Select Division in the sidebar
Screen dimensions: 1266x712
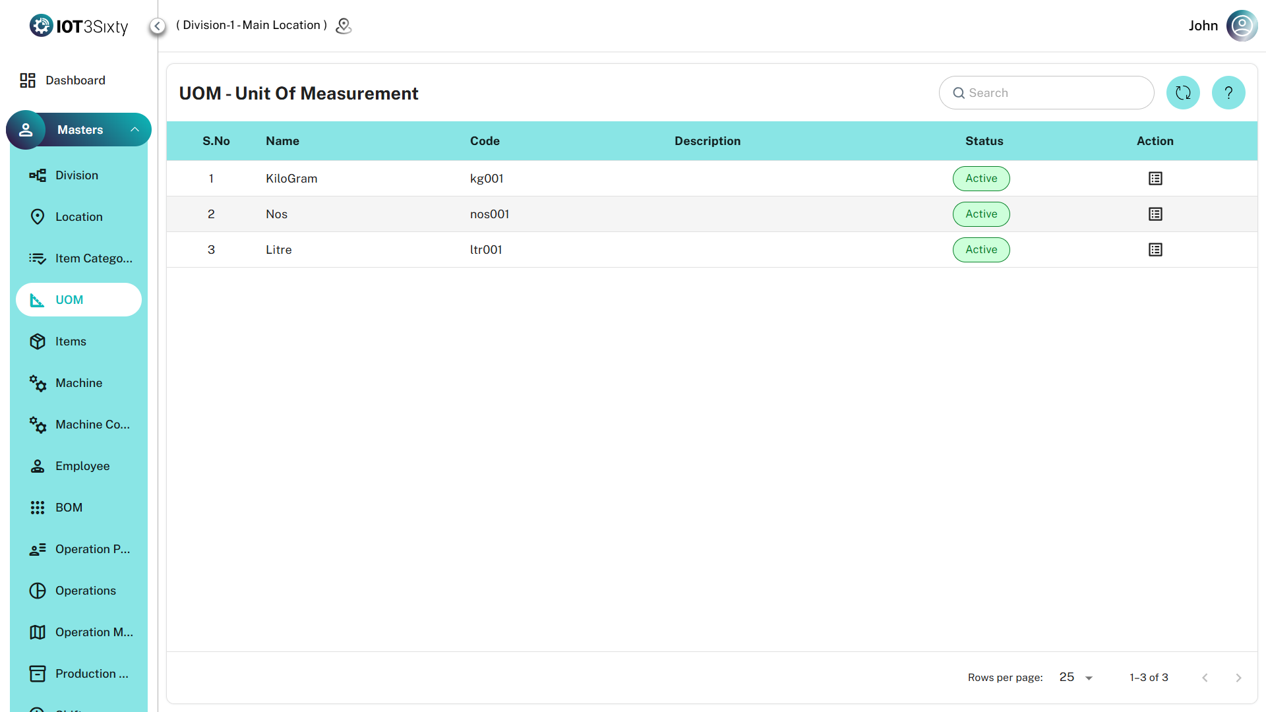coord(76,175)
